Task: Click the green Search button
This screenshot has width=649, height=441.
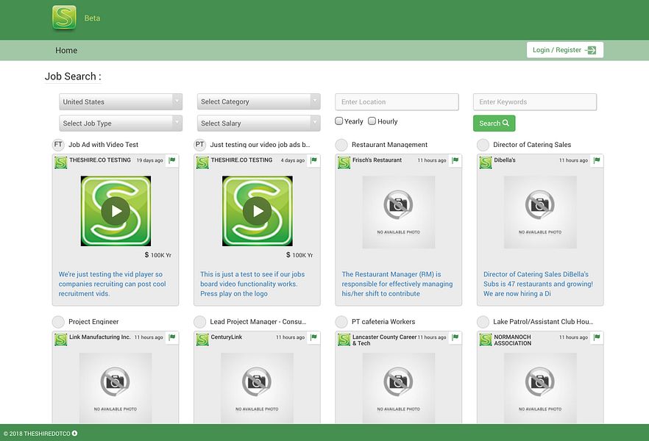Action: point(494,123)
